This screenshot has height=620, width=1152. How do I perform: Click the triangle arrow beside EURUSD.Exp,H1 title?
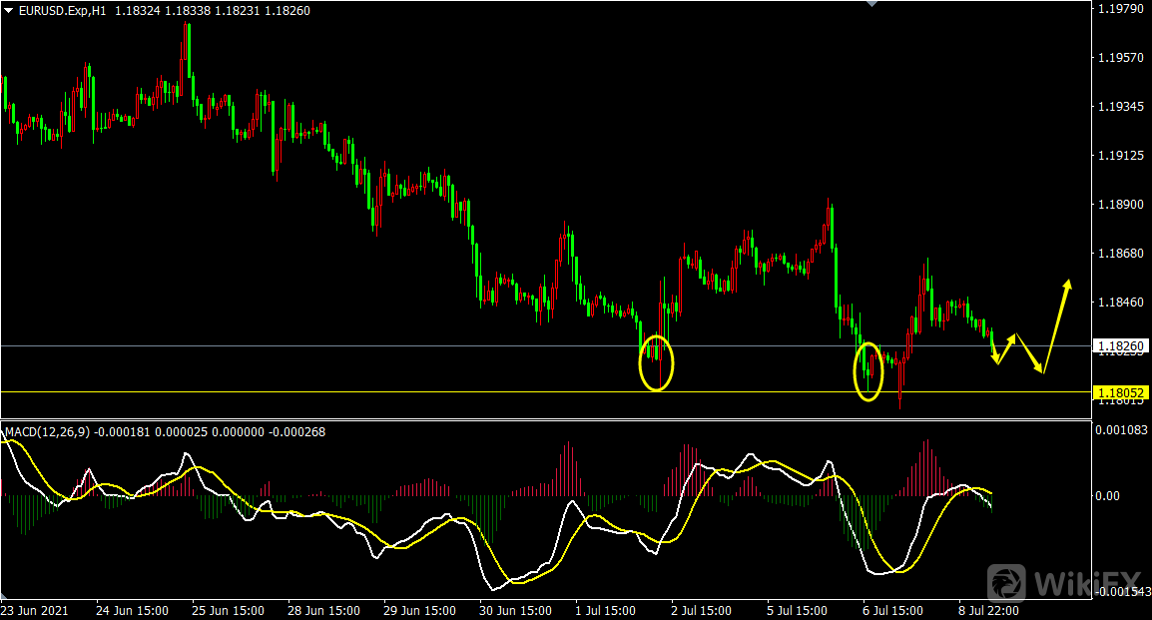coord(8,11)
